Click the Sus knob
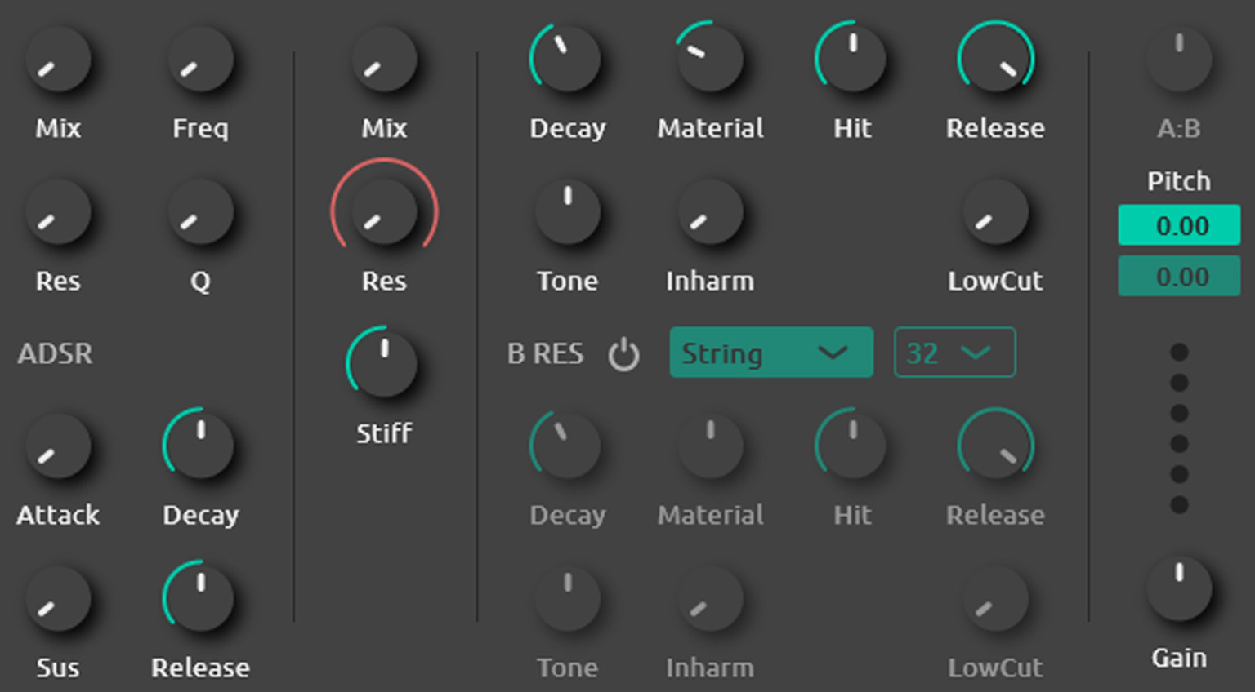This screenshot has width=1255, height=692. point(57,599)
